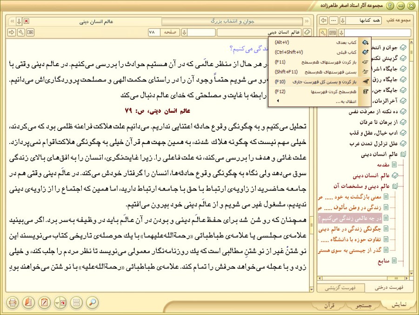
Task: Click the down arrow icon next to red X
Action: 19,21
